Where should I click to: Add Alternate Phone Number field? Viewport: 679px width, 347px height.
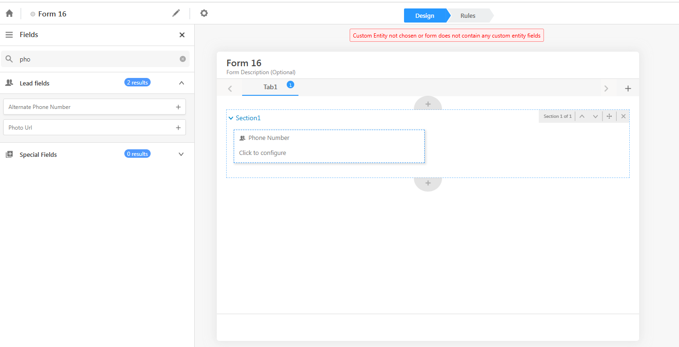178,107
